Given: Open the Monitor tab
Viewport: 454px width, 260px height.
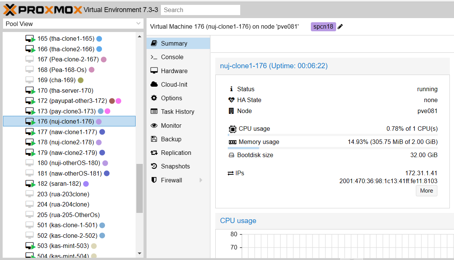Looking at the screenshot, I should coord(178,125).
